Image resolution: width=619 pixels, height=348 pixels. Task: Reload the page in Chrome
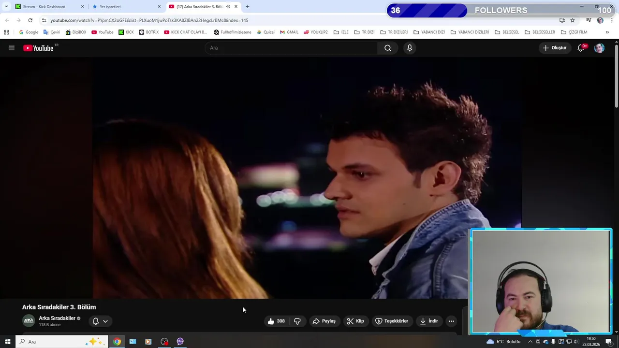coord(30,20)
